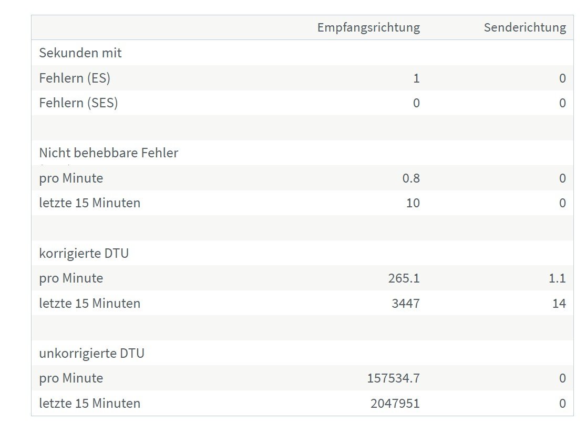Click the Fehlern (ES) row label

click(75, 78)
